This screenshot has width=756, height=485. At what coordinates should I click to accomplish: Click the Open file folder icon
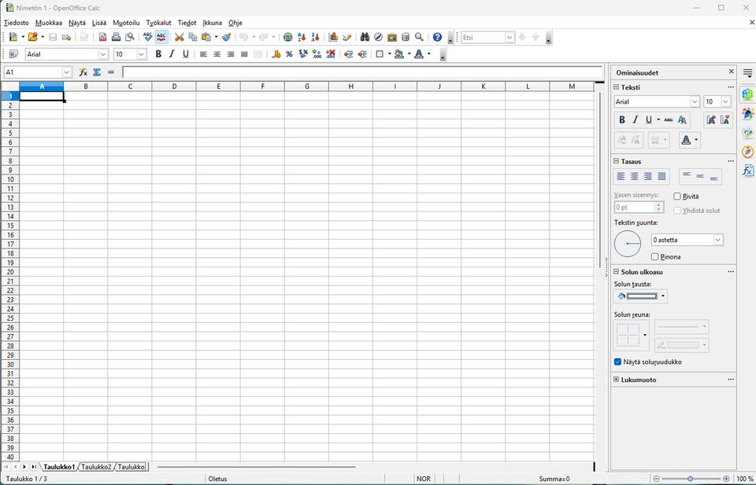(x=33, y=37)
